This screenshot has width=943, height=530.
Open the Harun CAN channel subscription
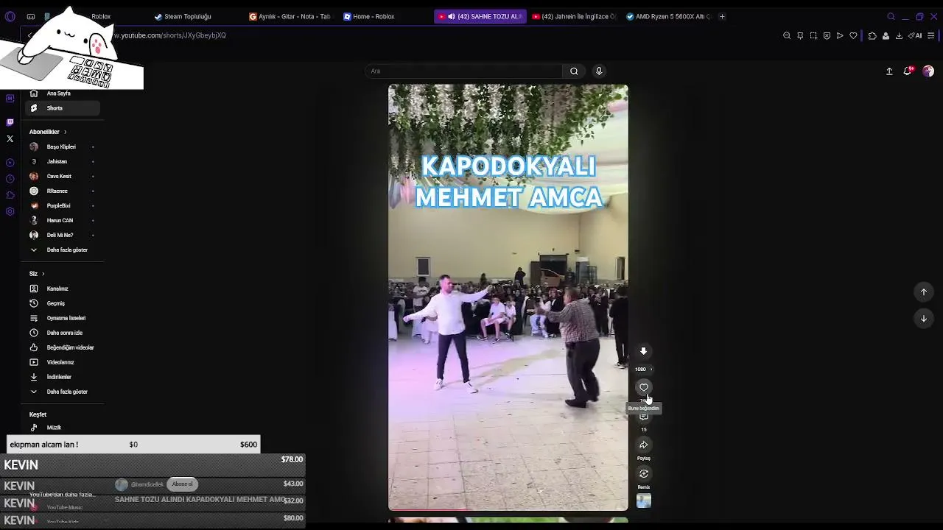(x=63, y=220)
